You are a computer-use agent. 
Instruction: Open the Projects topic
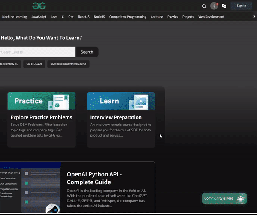coord(188,17)
